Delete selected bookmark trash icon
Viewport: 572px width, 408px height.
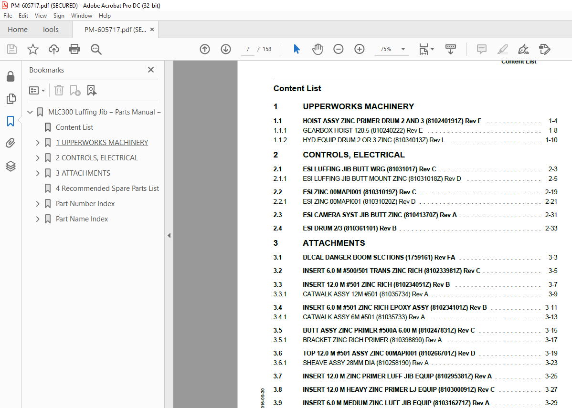point(59,90)
